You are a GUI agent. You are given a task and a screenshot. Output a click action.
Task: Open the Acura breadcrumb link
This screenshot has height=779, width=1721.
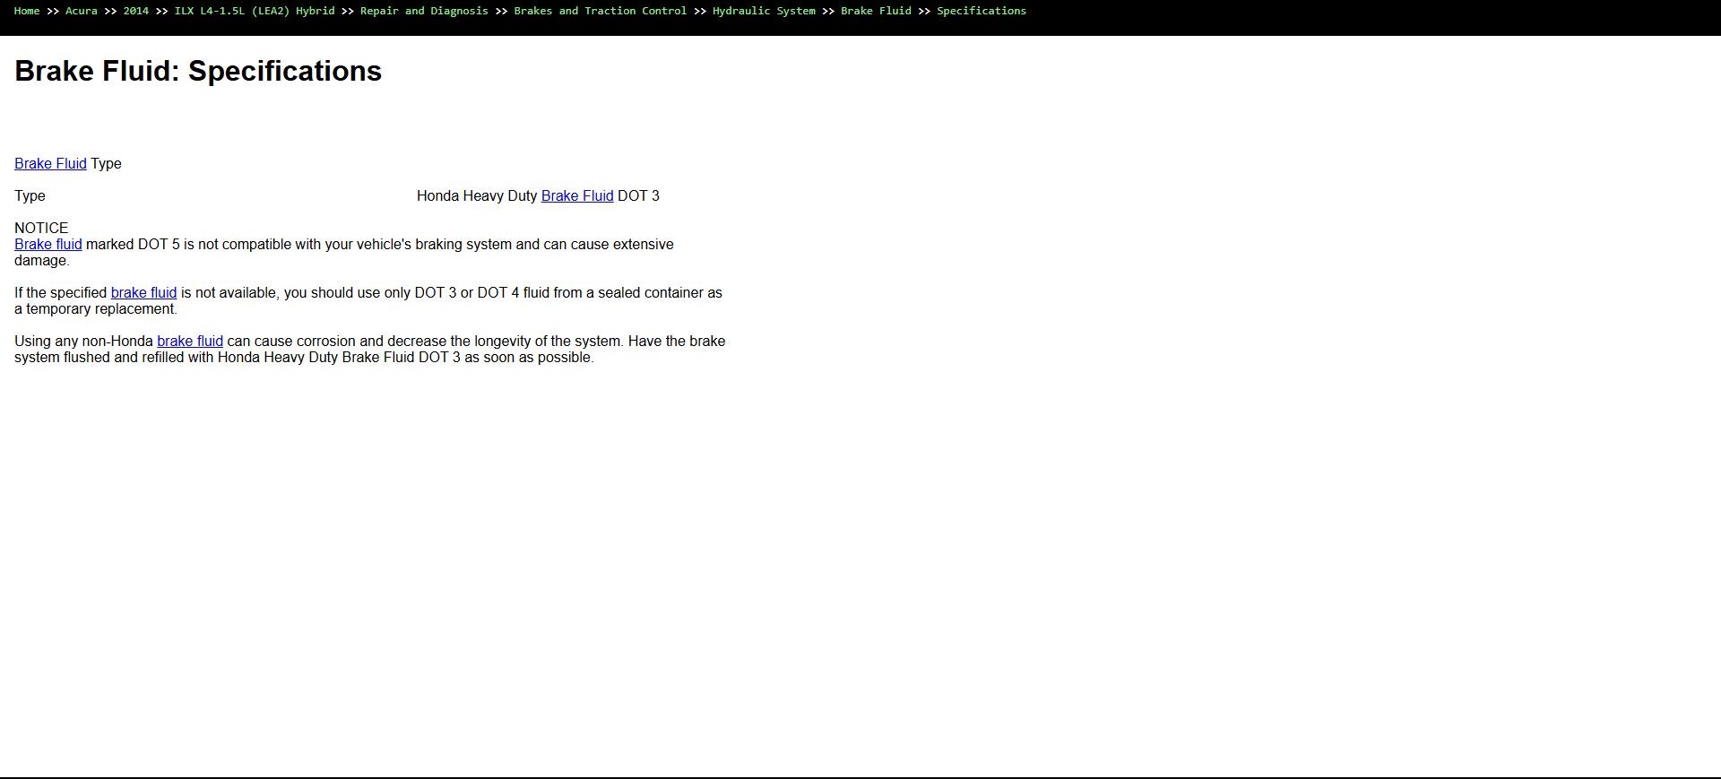click(82, 11)
